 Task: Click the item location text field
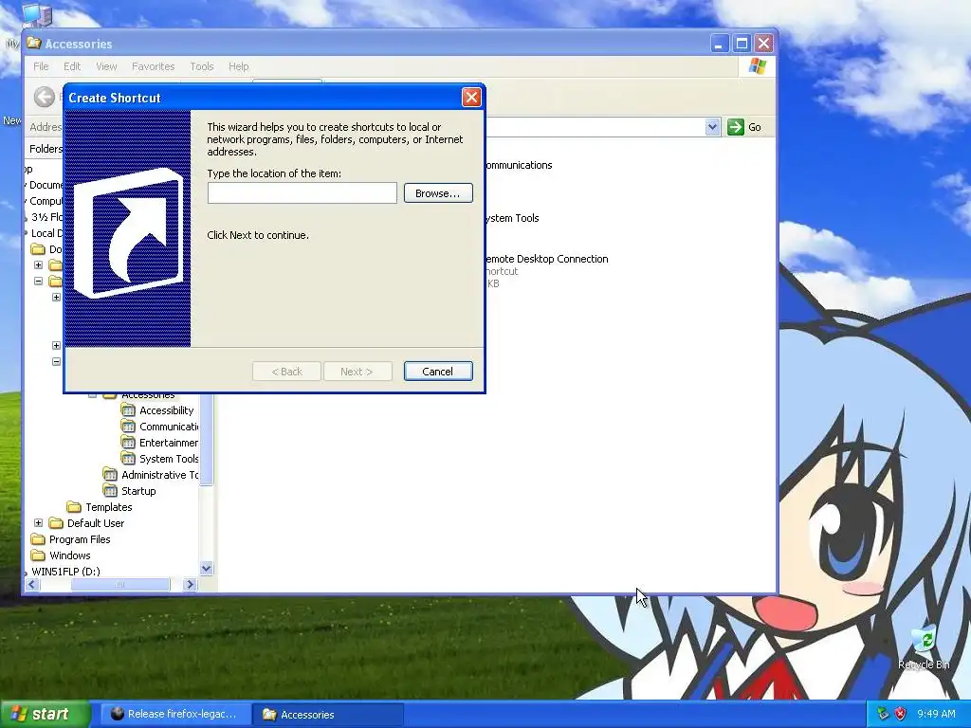(302, 193)
